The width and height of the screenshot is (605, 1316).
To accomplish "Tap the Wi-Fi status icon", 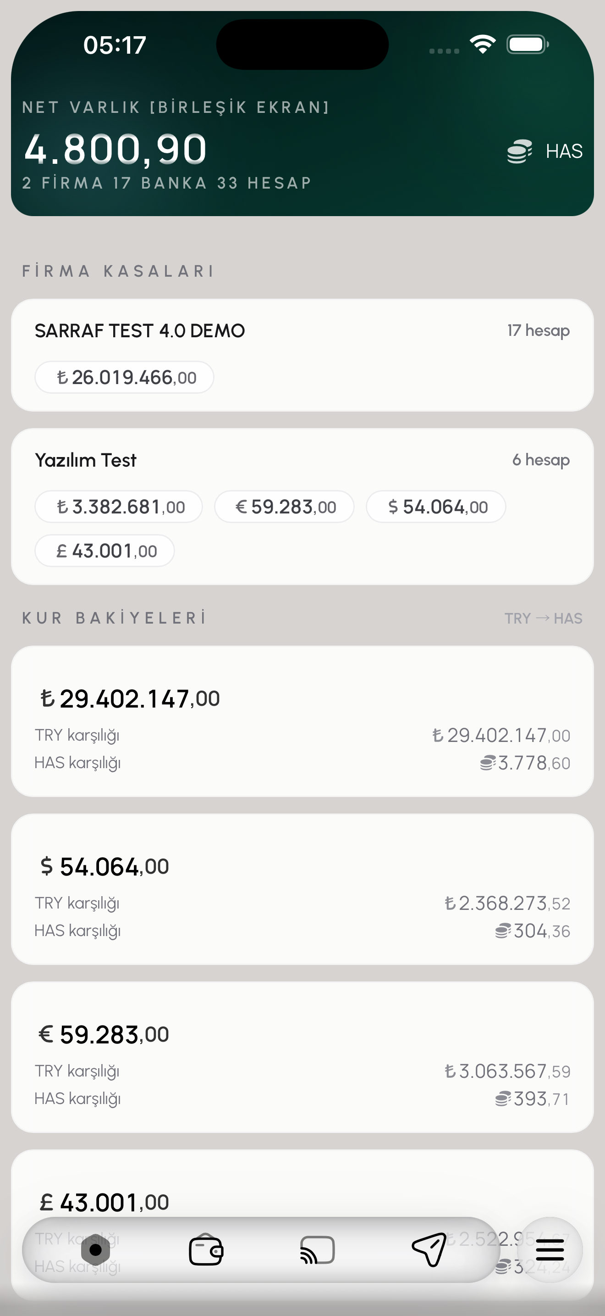I will [x=483, y=45].
